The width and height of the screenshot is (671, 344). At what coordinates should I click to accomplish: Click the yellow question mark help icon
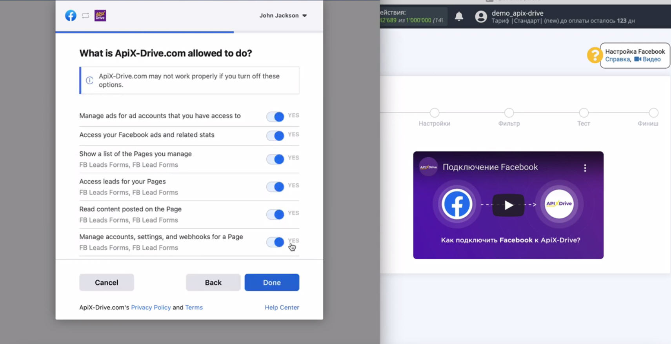pos(595,55)
